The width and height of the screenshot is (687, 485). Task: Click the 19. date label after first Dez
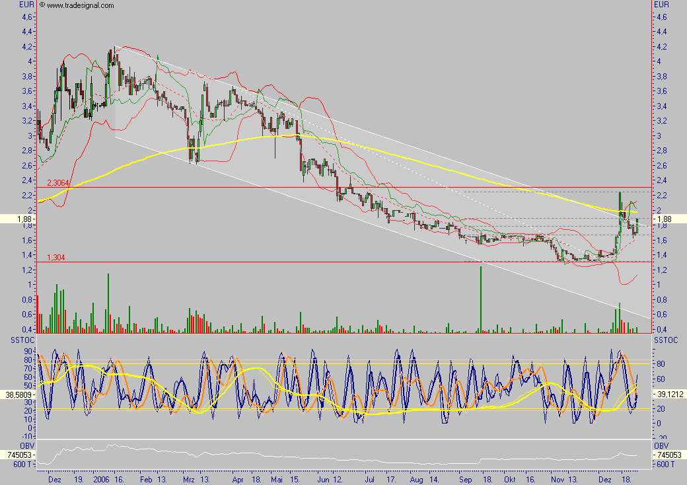[79, 479]
